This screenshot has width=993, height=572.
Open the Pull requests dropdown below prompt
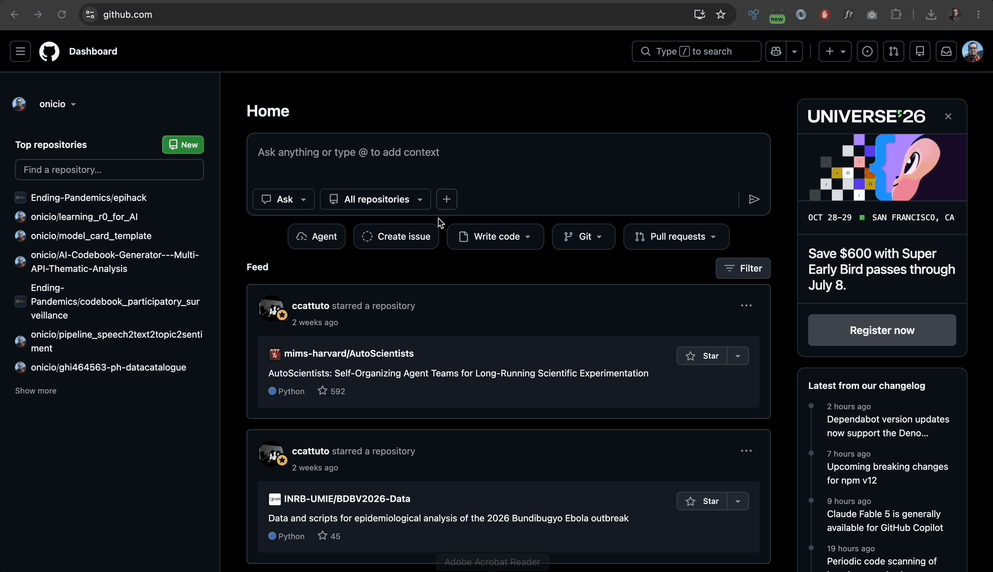676,237
